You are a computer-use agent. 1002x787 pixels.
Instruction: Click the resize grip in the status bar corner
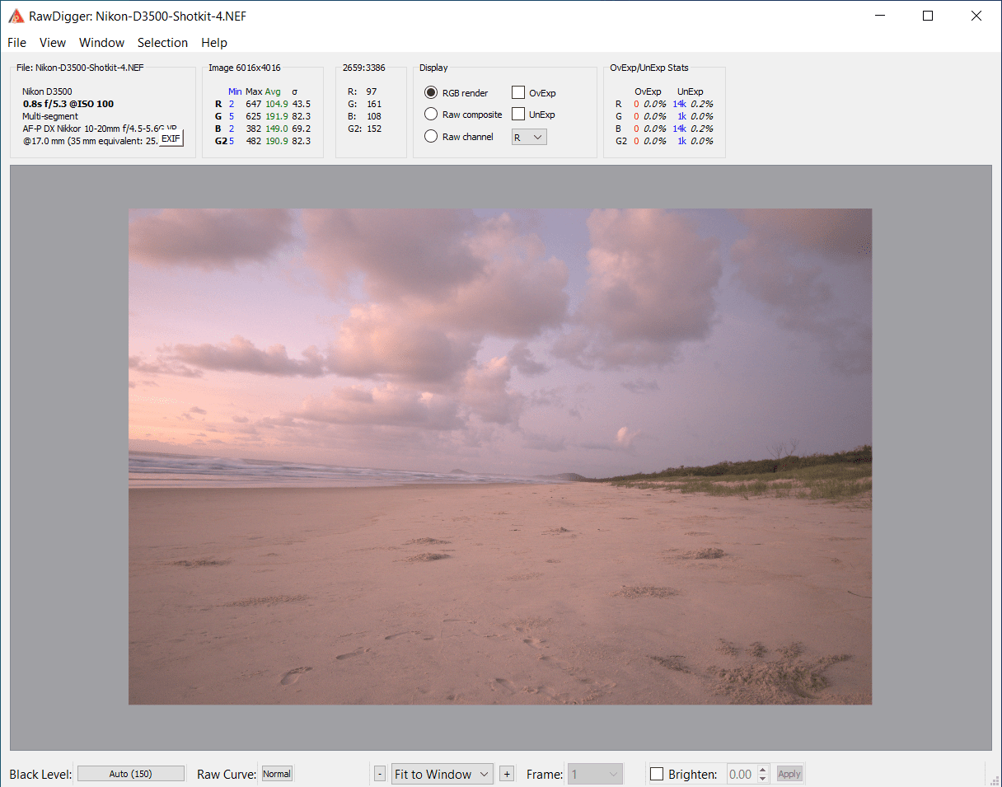(994, 779)
